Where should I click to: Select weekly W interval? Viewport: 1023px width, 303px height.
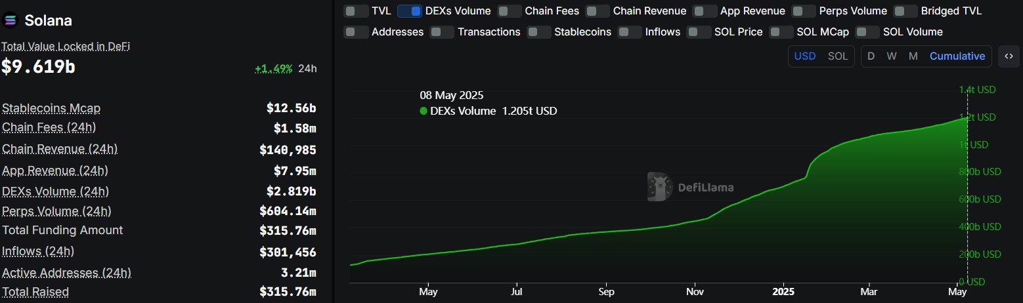pos(892,56)
